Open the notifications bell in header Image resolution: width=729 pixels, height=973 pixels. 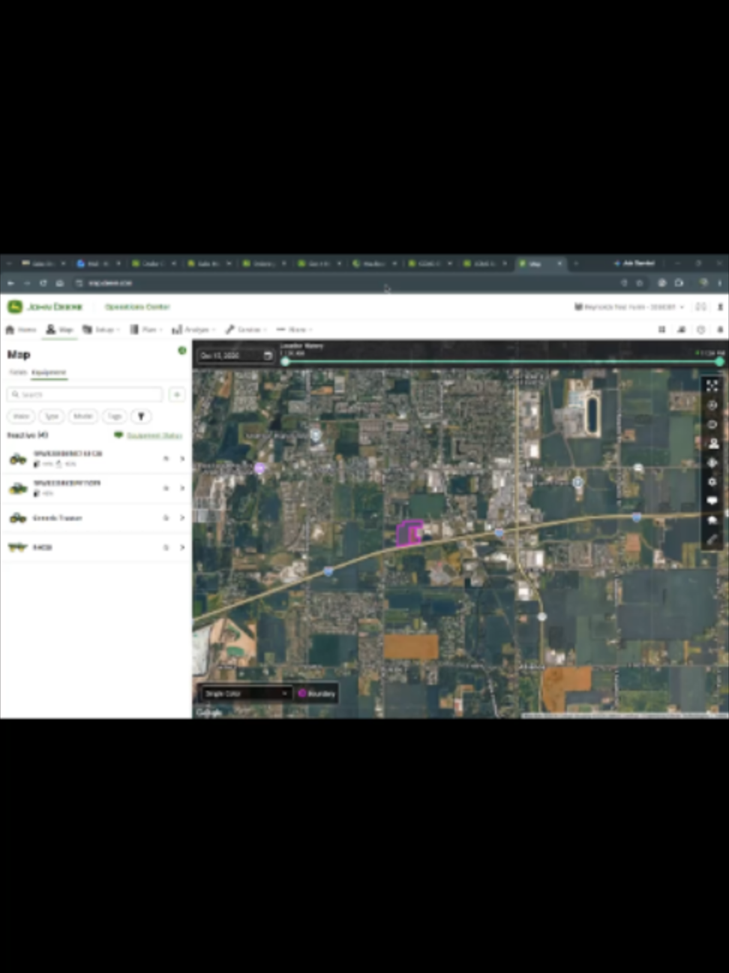[720, 330]
